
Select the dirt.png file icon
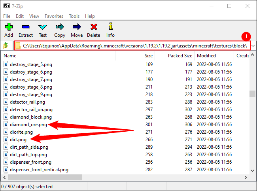pos(6,140)
